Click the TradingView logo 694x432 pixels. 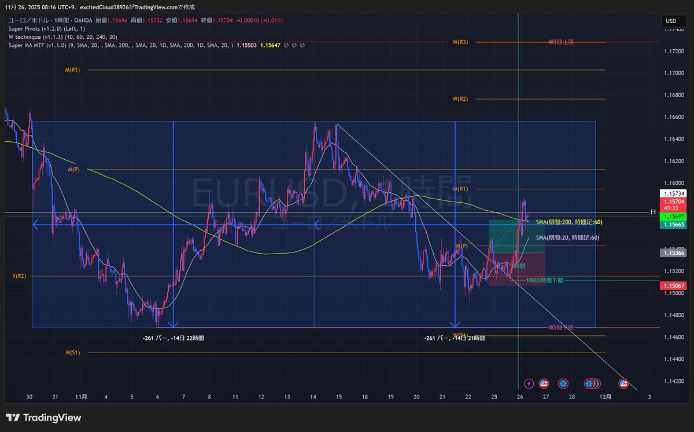click(x=43, y=418)
